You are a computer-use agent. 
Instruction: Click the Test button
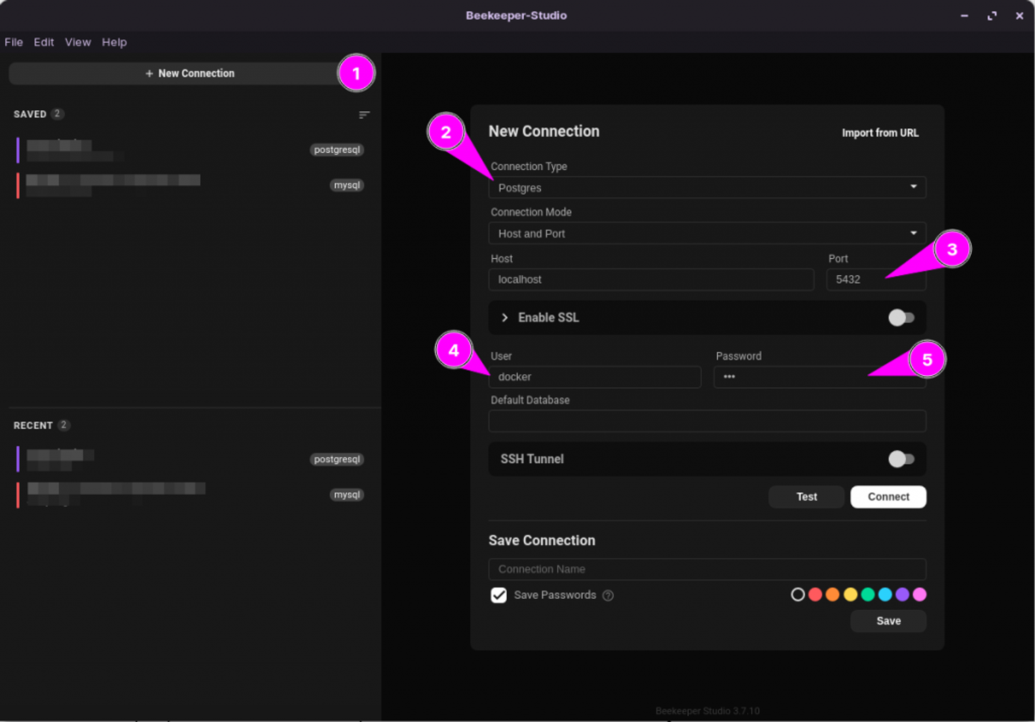pos(806,497)
